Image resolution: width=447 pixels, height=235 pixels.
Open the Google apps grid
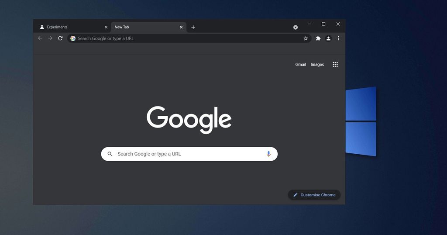pyautogui.click(x=335, y=64)
